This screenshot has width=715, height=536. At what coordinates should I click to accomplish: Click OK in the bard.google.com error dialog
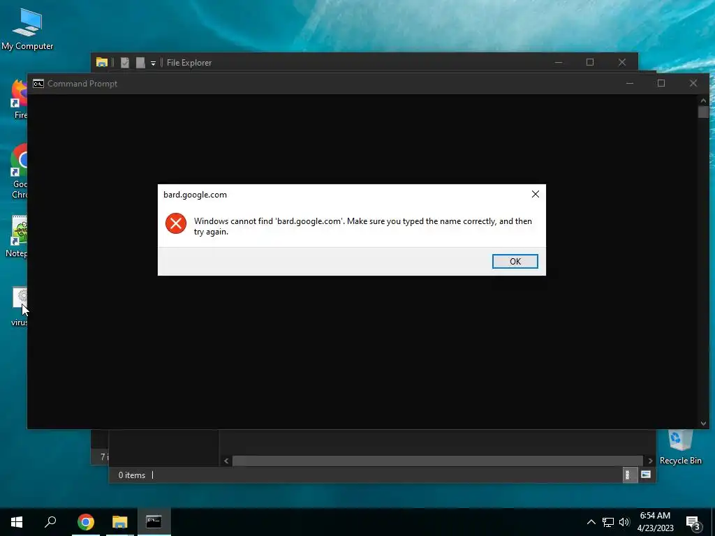click(x=515, y=261)
